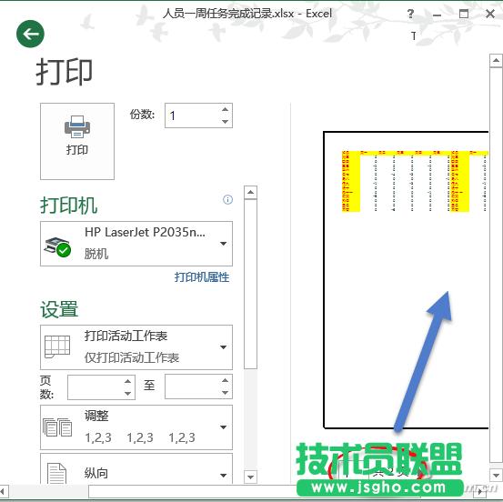The width and height of the screenshot is (503, 502).
Task: Increase the number of copies
Action: (x=226, y=109)
